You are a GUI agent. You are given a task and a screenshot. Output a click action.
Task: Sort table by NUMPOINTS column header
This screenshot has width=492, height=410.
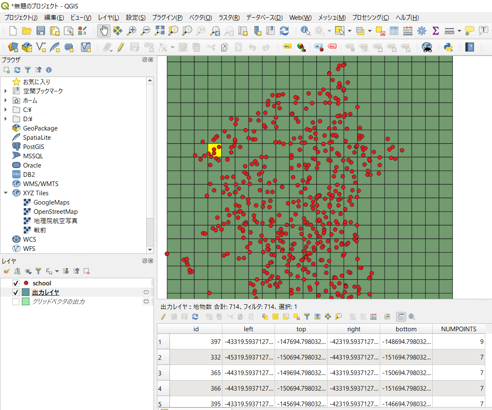(x=458, y=329)
